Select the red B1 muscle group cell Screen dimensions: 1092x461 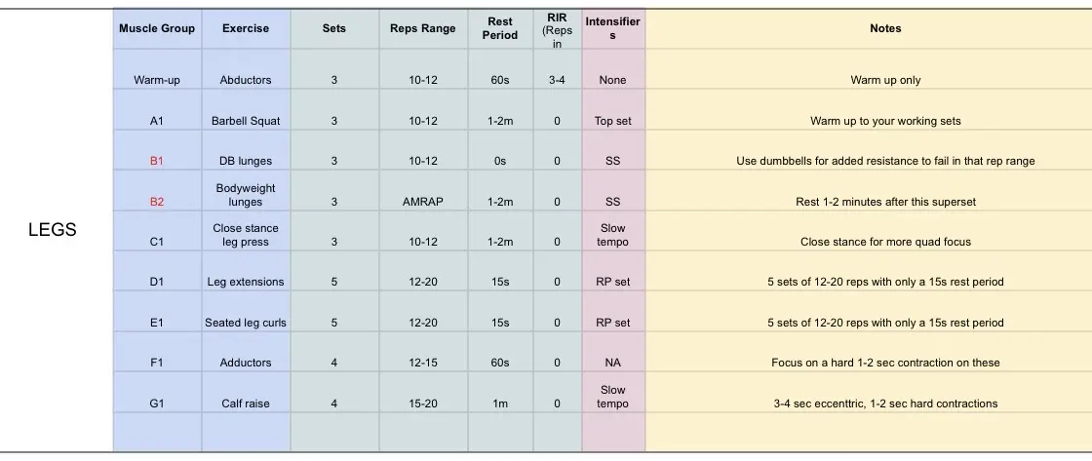157,161
